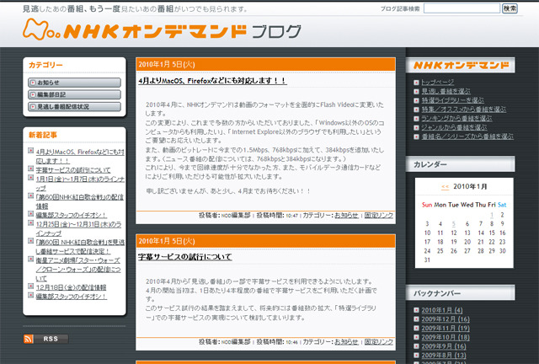
Task: Click the date header 2010年1月5日(火) of first post
Action: [167, 64]
